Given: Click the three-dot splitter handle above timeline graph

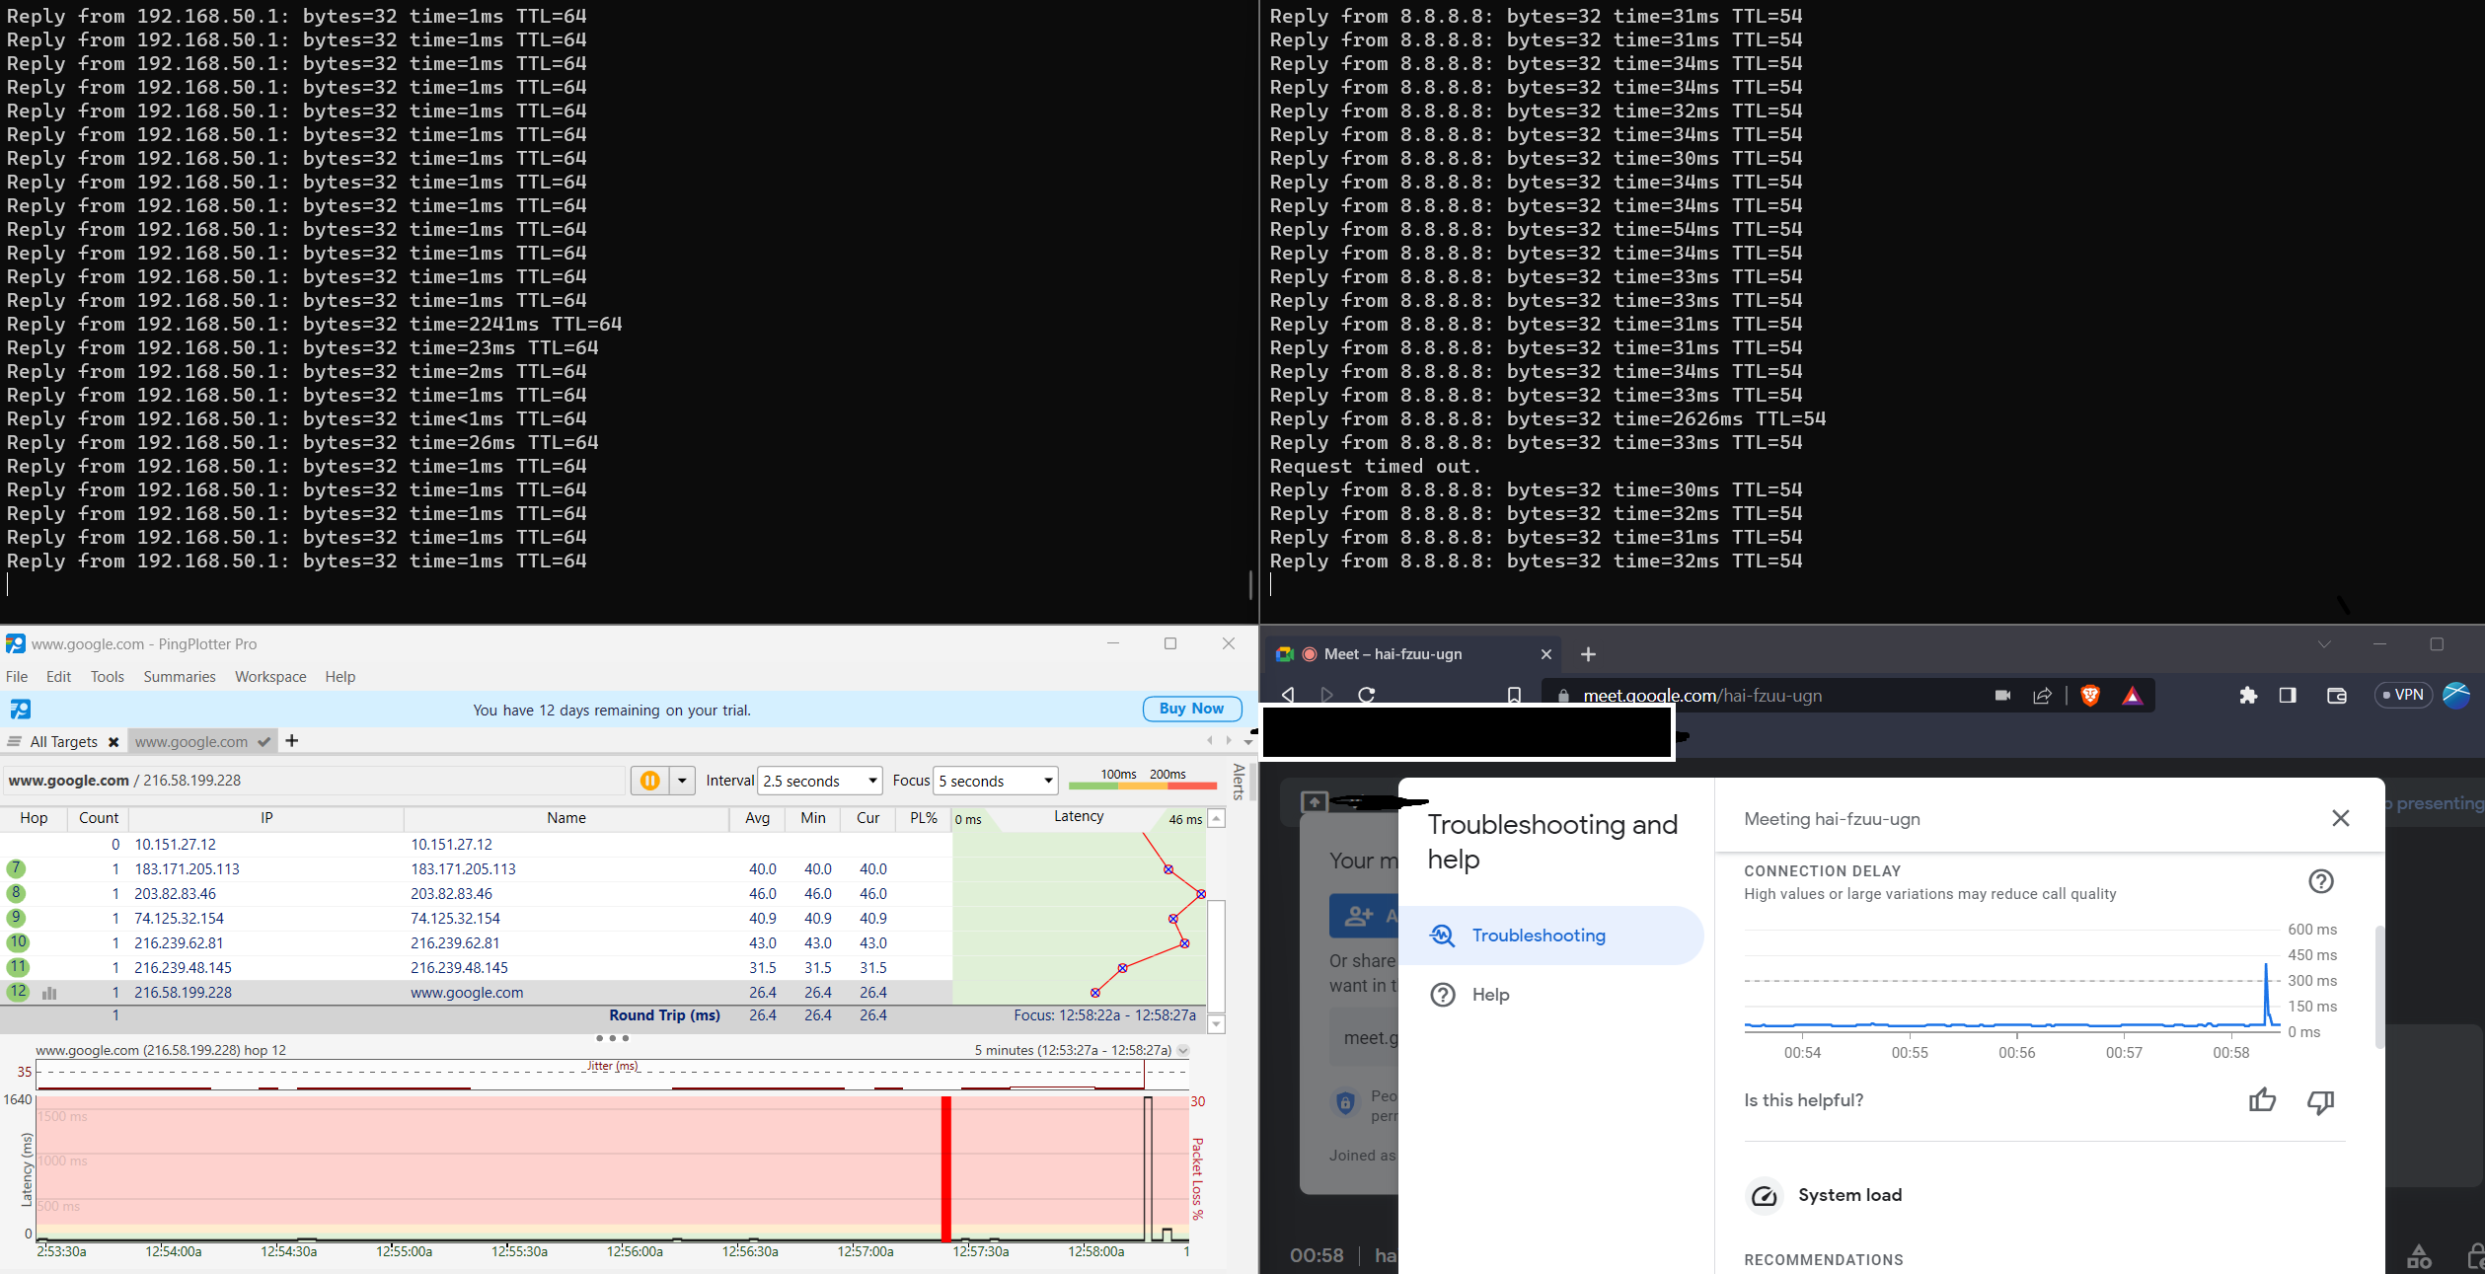Looking at the screenshot, I should [x=612, y=1038].
